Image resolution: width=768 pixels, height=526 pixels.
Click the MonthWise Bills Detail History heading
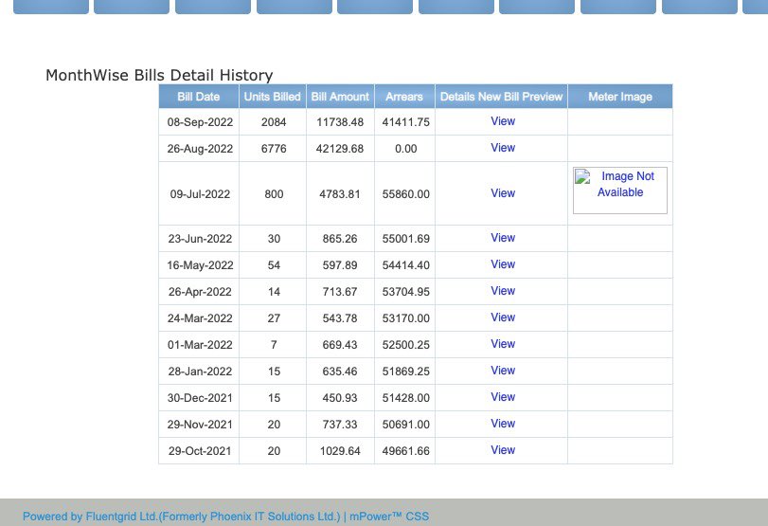(159, 75)
